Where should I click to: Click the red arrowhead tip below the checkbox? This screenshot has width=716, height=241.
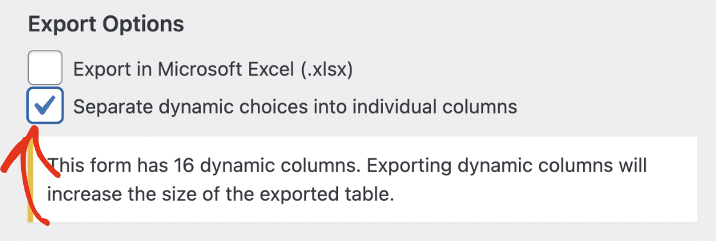pyautogui.click(x=33, y=131)
